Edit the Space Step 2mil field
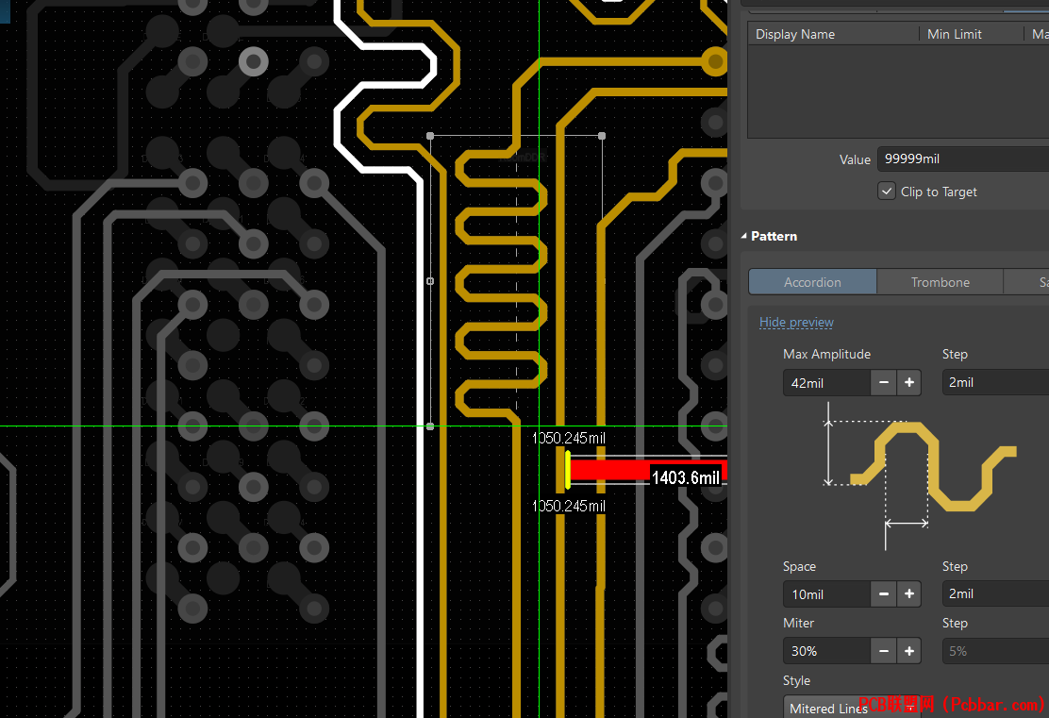The image size is (1049, 718). pos(995,593)
